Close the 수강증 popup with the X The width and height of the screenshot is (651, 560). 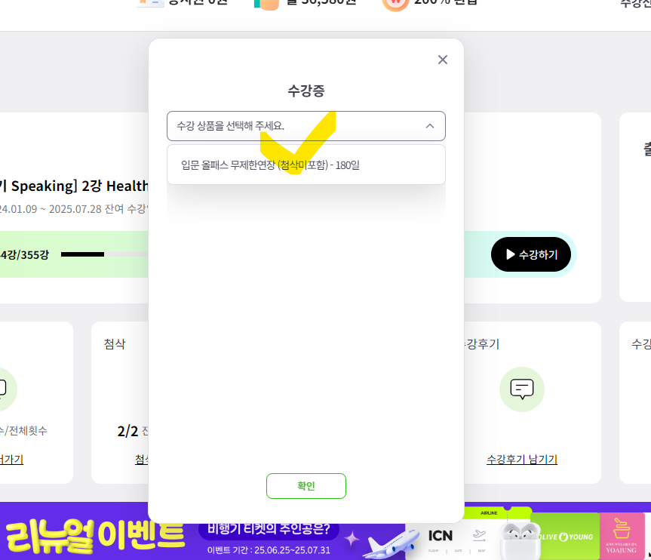443,60
